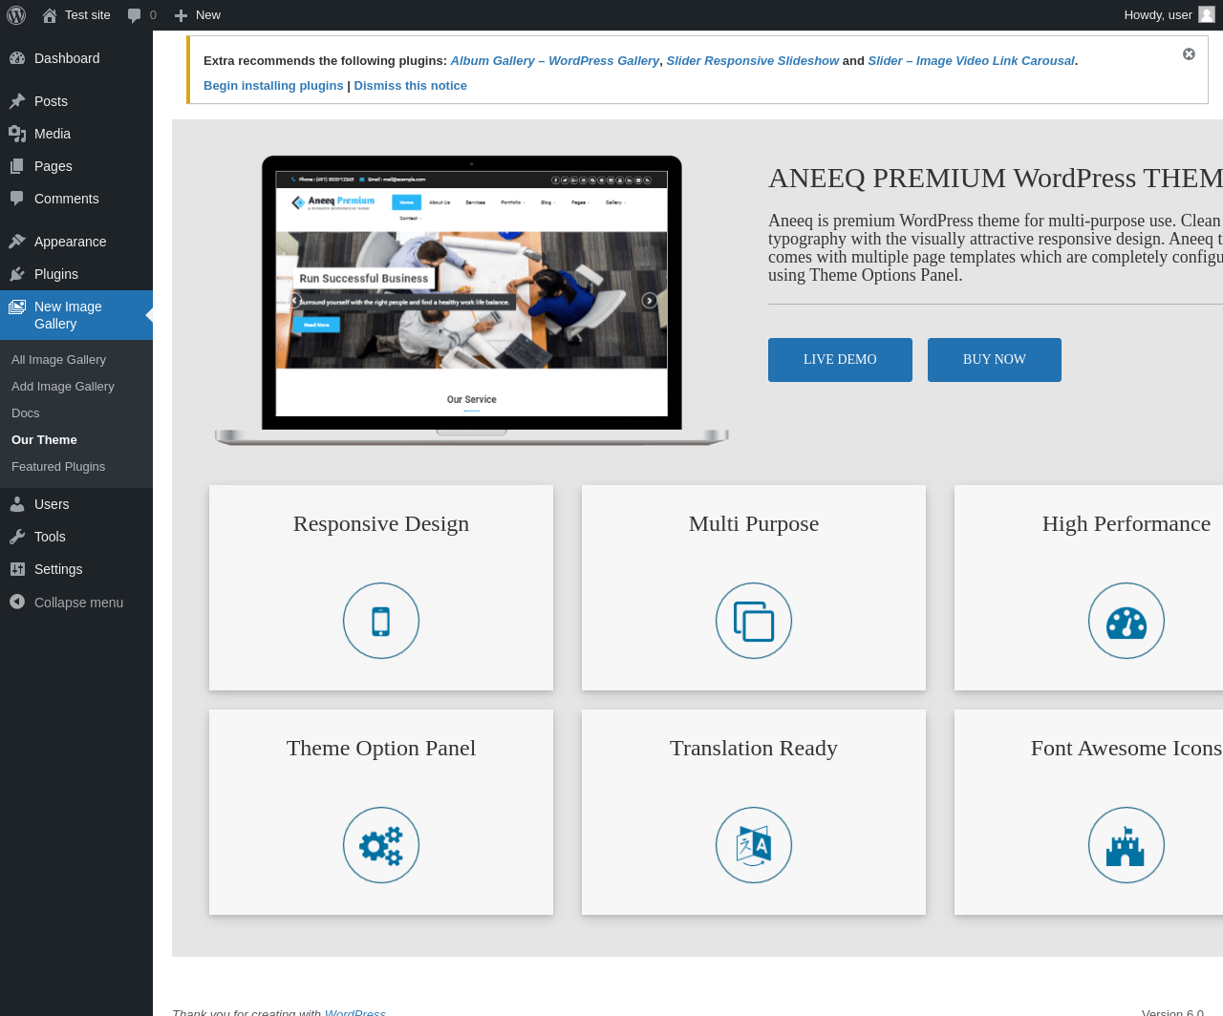Click the Translation Ready card title
The image size is (1223, 1016).
point(754,749)
